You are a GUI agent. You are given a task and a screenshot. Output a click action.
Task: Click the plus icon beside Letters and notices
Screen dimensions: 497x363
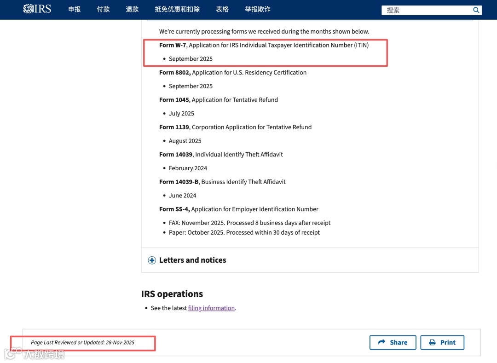pos(152,260)
